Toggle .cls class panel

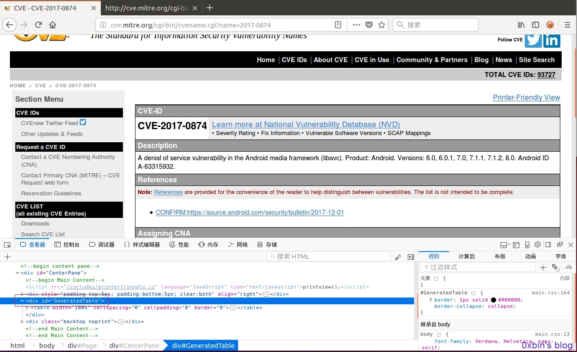click(x=568, y=267)
